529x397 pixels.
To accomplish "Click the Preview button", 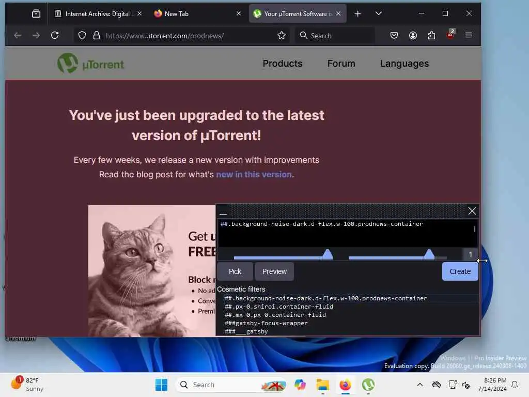I will [x=274, y=271].
